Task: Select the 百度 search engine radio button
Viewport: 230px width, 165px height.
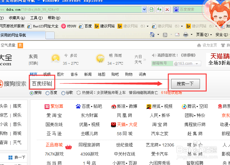Action: click(47, 93)
